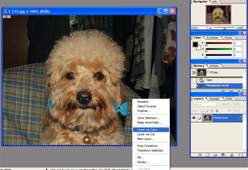Click the Navigator zoom slider

(225, 28)
